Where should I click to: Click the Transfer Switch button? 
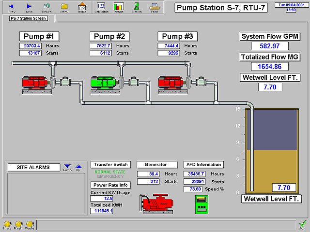[110, 164]
